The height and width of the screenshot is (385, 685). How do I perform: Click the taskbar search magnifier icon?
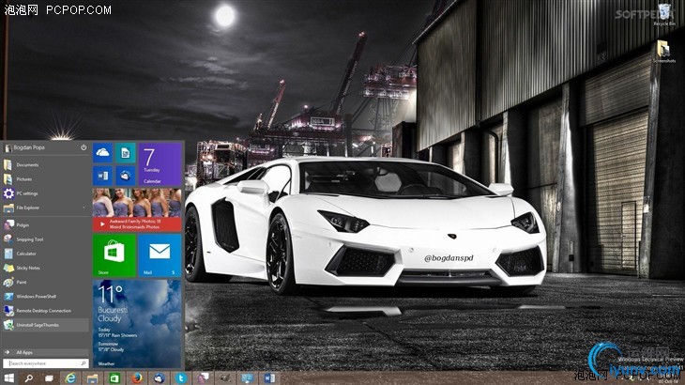(x=28, y=377)
